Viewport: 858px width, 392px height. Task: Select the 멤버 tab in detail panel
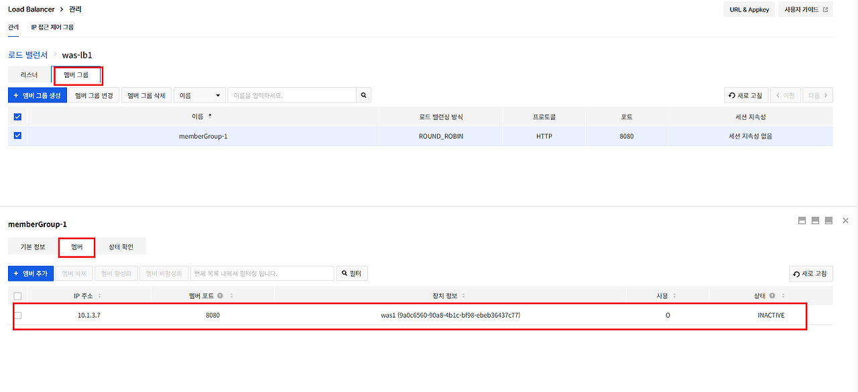(77, 247)
